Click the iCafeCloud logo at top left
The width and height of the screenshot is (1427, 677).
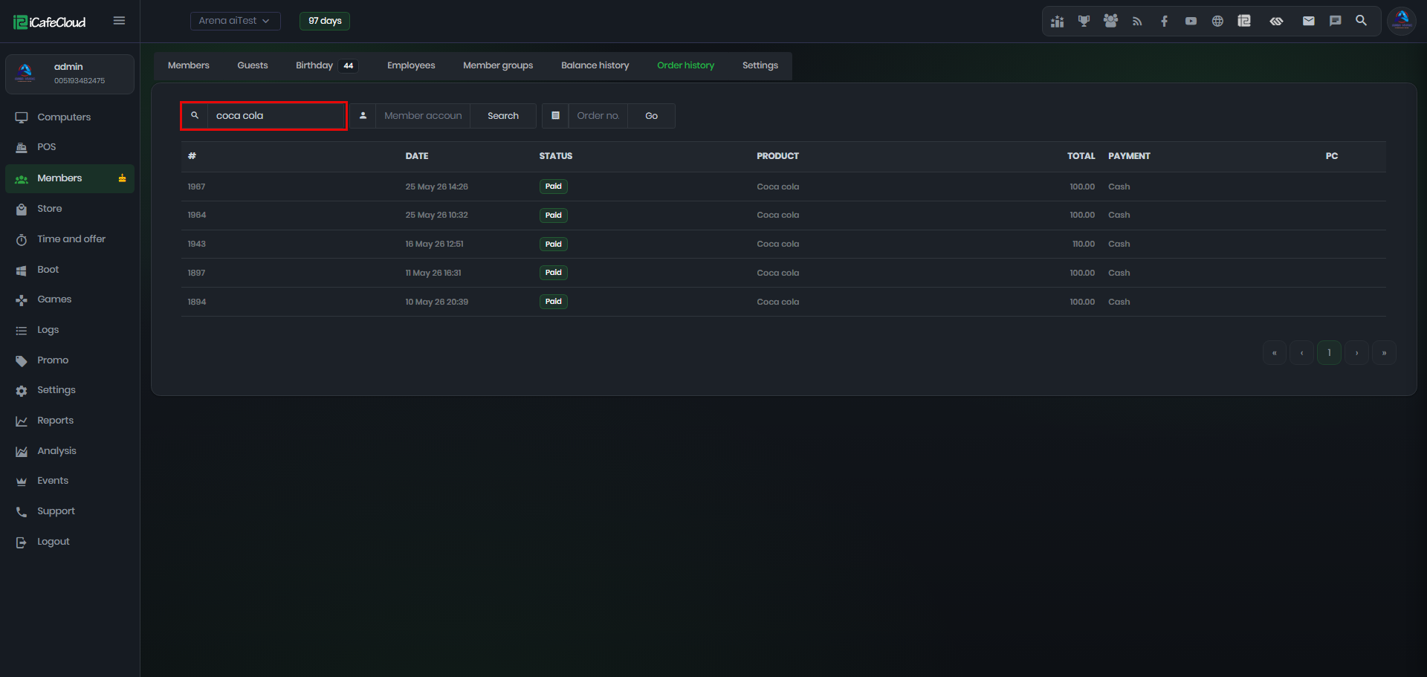[50, 22]
